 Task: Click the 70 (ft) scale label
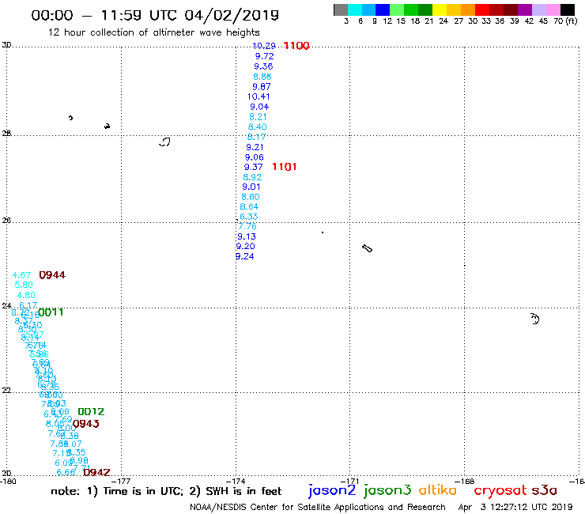pyautogui.click(x=565, y=21)
